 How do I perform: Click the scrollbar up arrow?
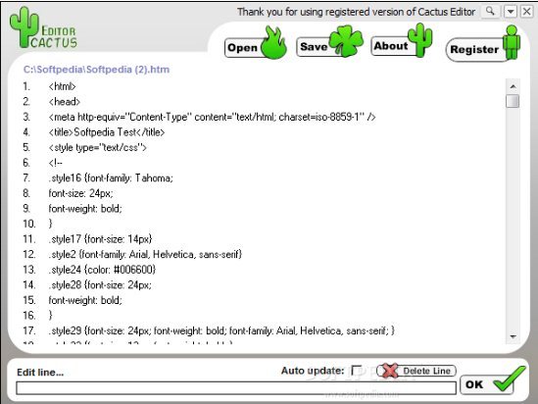(x=513, y=86)
